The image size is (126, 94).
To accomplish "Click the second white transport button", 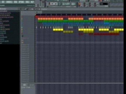I will pos(56,4).
